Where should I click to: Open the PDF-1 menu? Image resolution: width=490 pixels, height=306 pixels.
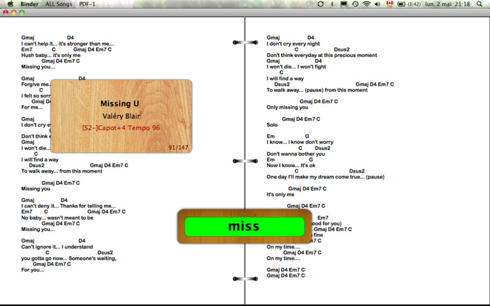[88, 4]
